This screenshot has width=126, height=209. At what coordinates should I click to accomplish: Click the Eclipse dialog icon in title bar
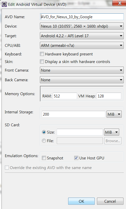tap(4, 4)
